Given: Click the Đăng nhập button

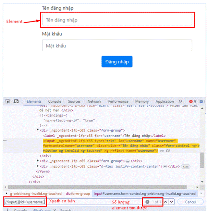Looking at the screenshot, I should click(x=117, y=62).
